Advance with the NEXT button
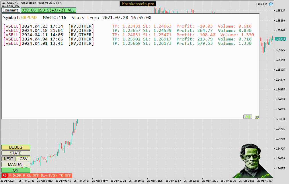 pos(8,158)
